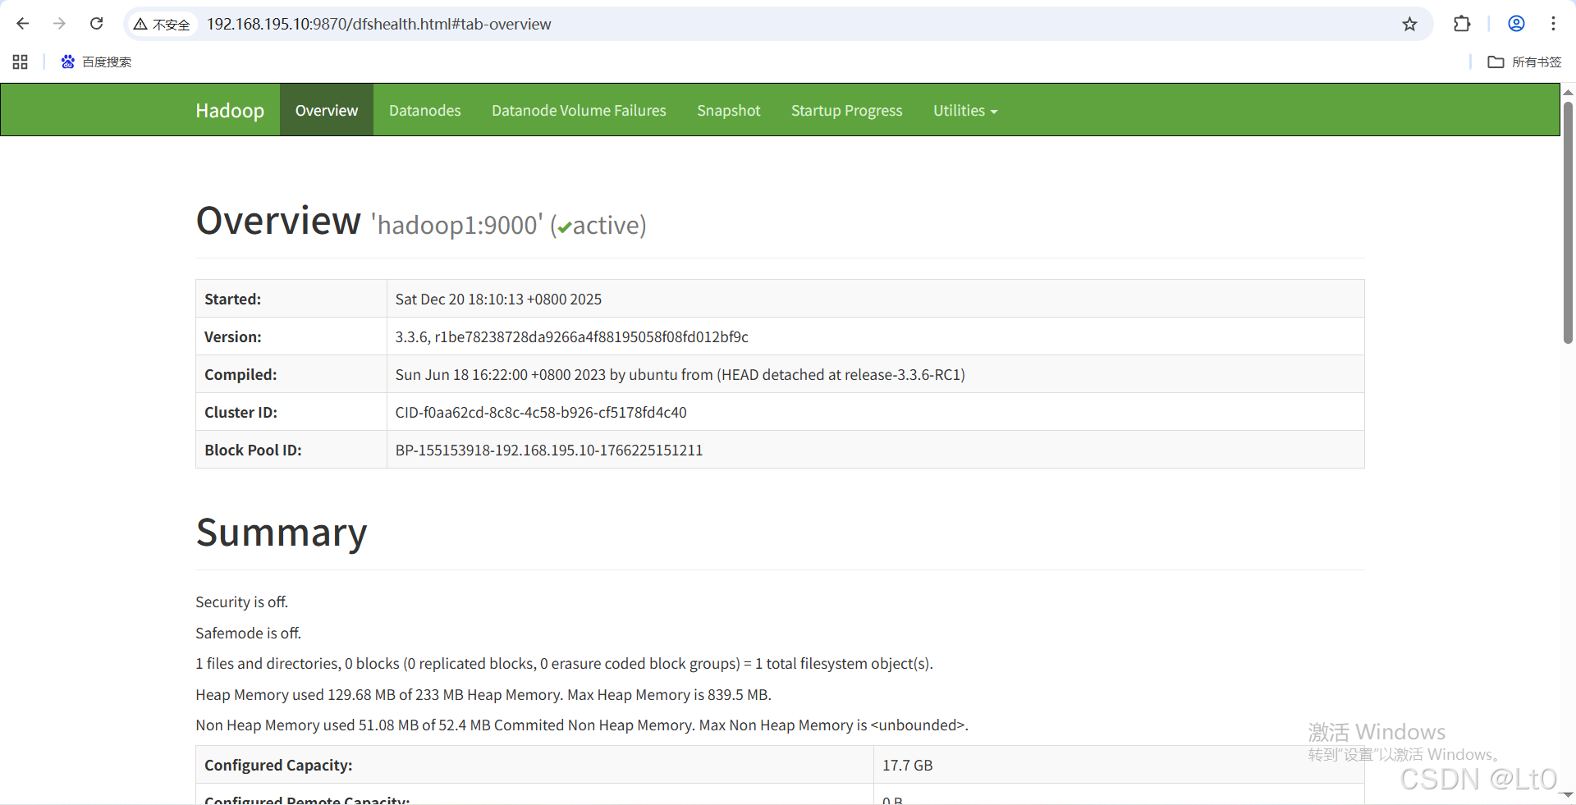This screenshot has width=1576, height=805.
Task: Expand the Utilities dropdown menu
Action: (x=964, y=111)
